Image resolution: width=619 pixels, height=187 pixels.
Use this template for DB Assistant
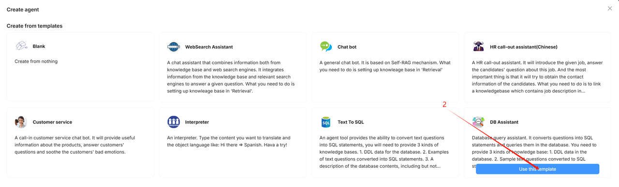tap(537, 169)
